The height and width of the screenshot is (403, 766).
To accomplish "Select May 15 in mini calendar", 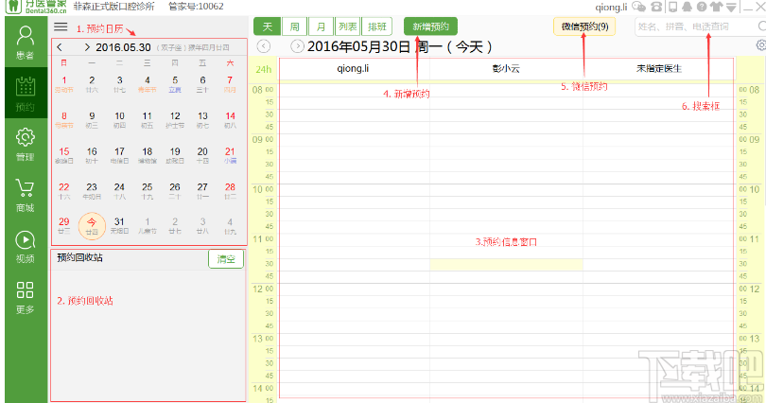I will 64,155.
